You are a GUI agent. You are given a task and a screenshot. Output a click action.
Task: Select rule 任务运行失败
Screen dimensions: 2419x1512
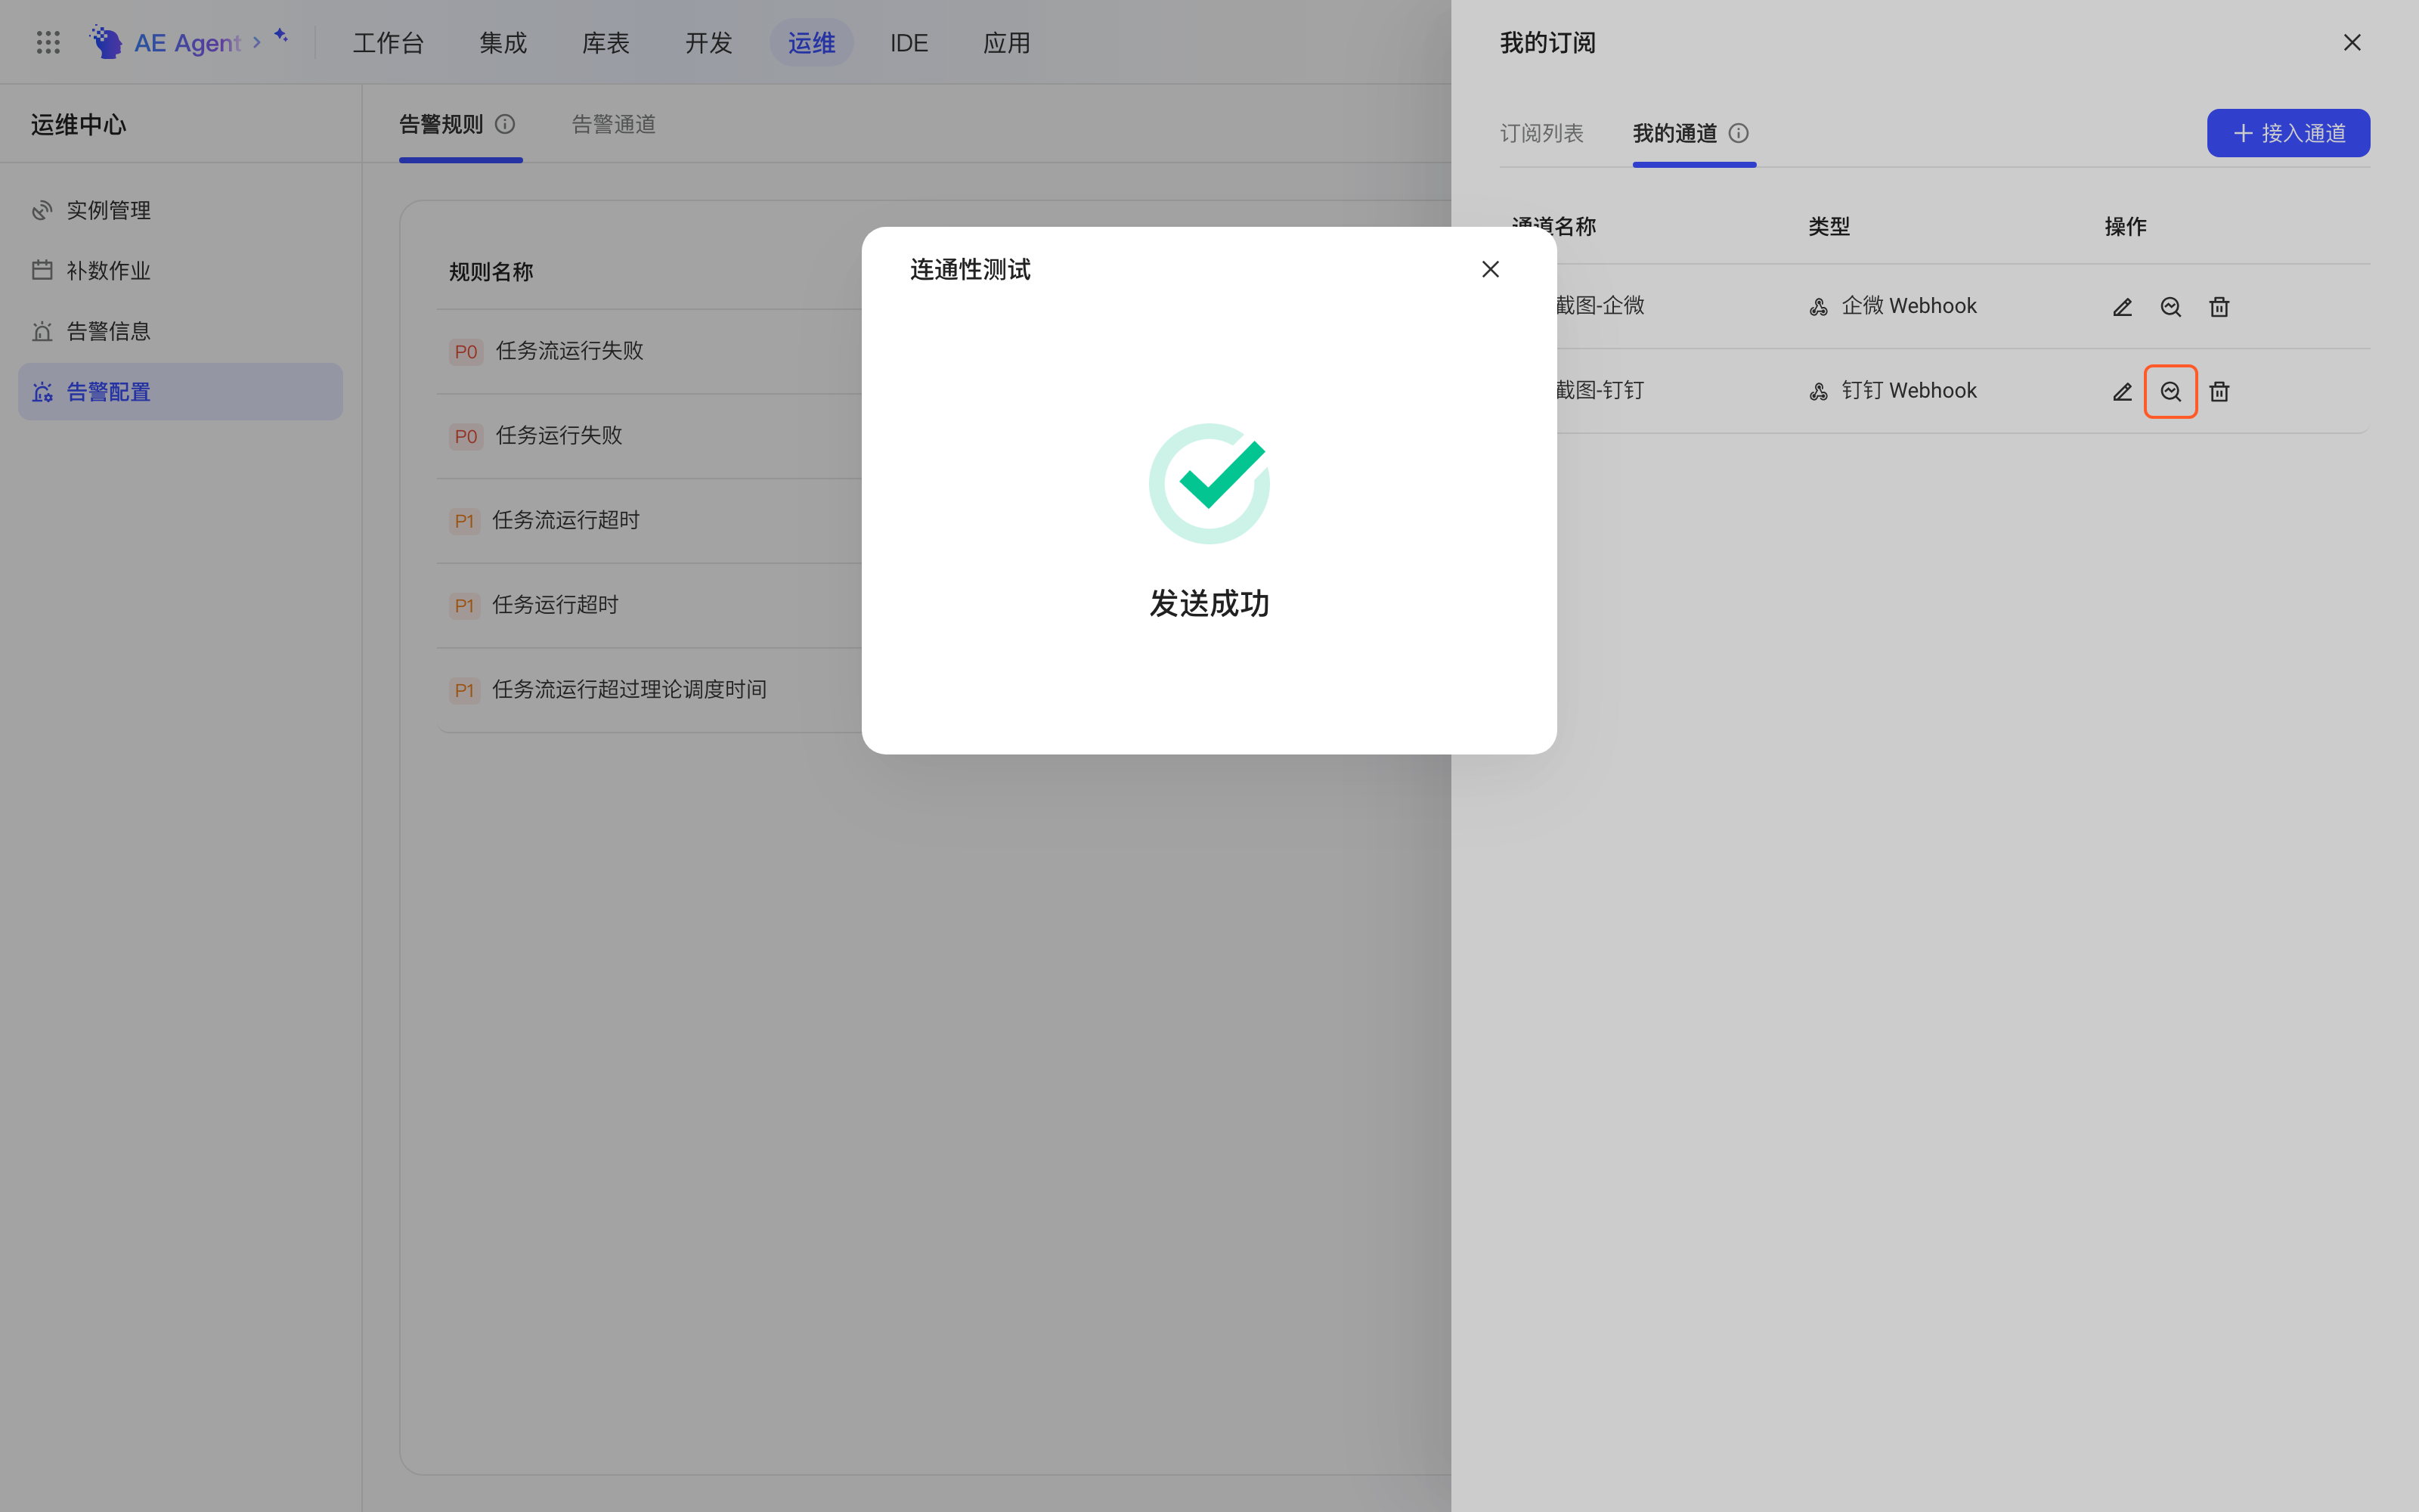click(x=559, y=436)
